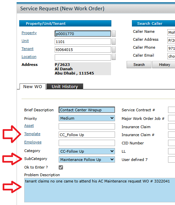Click the lookup button beside Tenant field
The height and width of the screenshot is (205, 175).
point(114,50)
